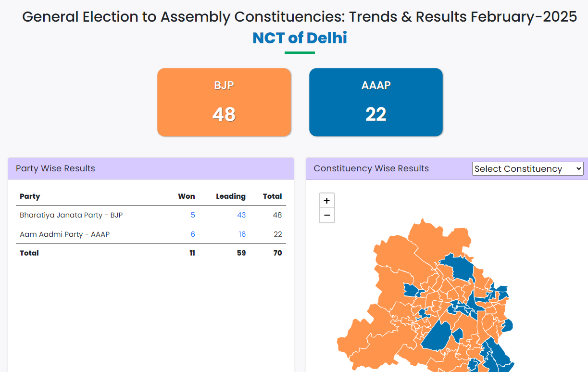Select the Aam Aadmi Party row name
Viewport: 588px width, 372px height.
(65, 234)
